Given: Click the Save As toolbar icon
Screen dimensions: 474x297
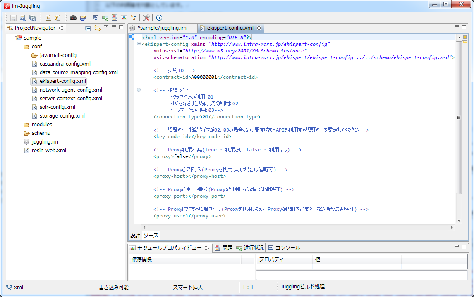Looking at the screenshot, I should click(23, 18).
